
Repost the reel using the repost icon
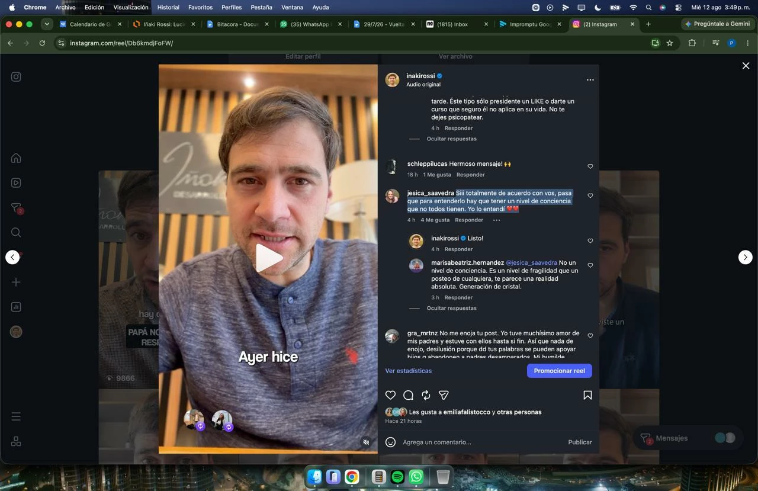tap(426, 395)
